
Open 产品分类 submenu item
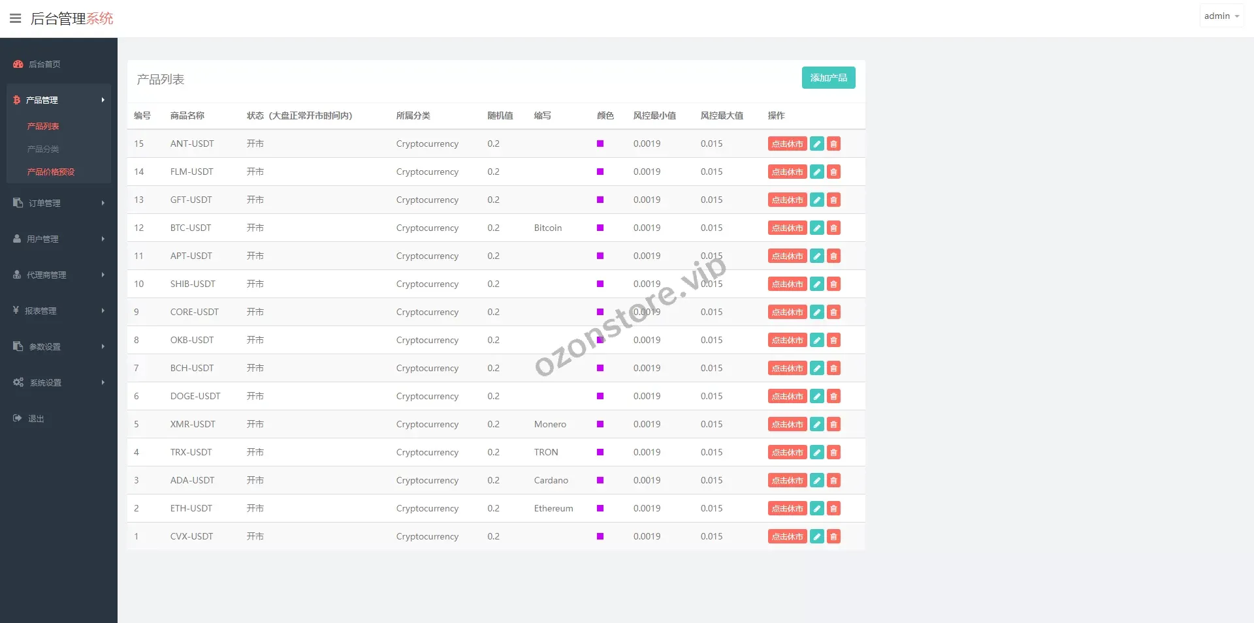click(43, 149)
